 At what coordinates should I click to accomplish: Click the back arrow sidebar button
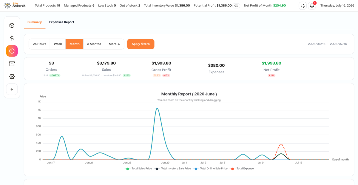click(12, 89)
